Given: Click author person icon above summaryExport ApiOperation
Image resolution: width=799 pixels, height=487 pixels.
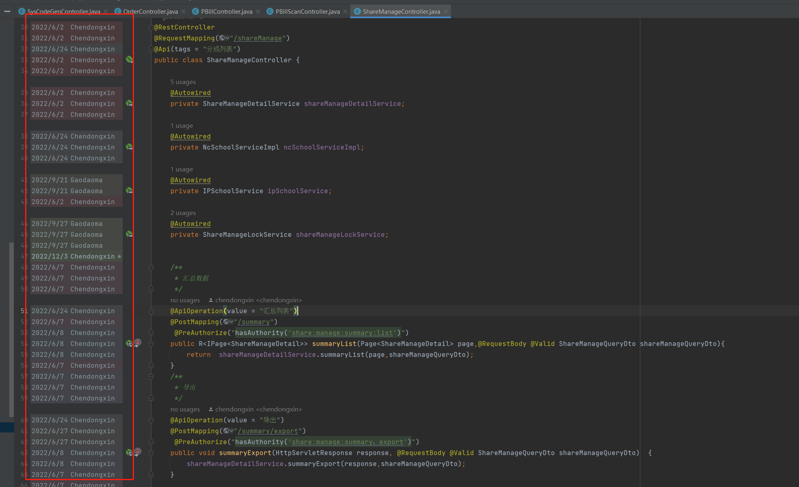Looking at the screenshot, I should (x=211, y=409).
